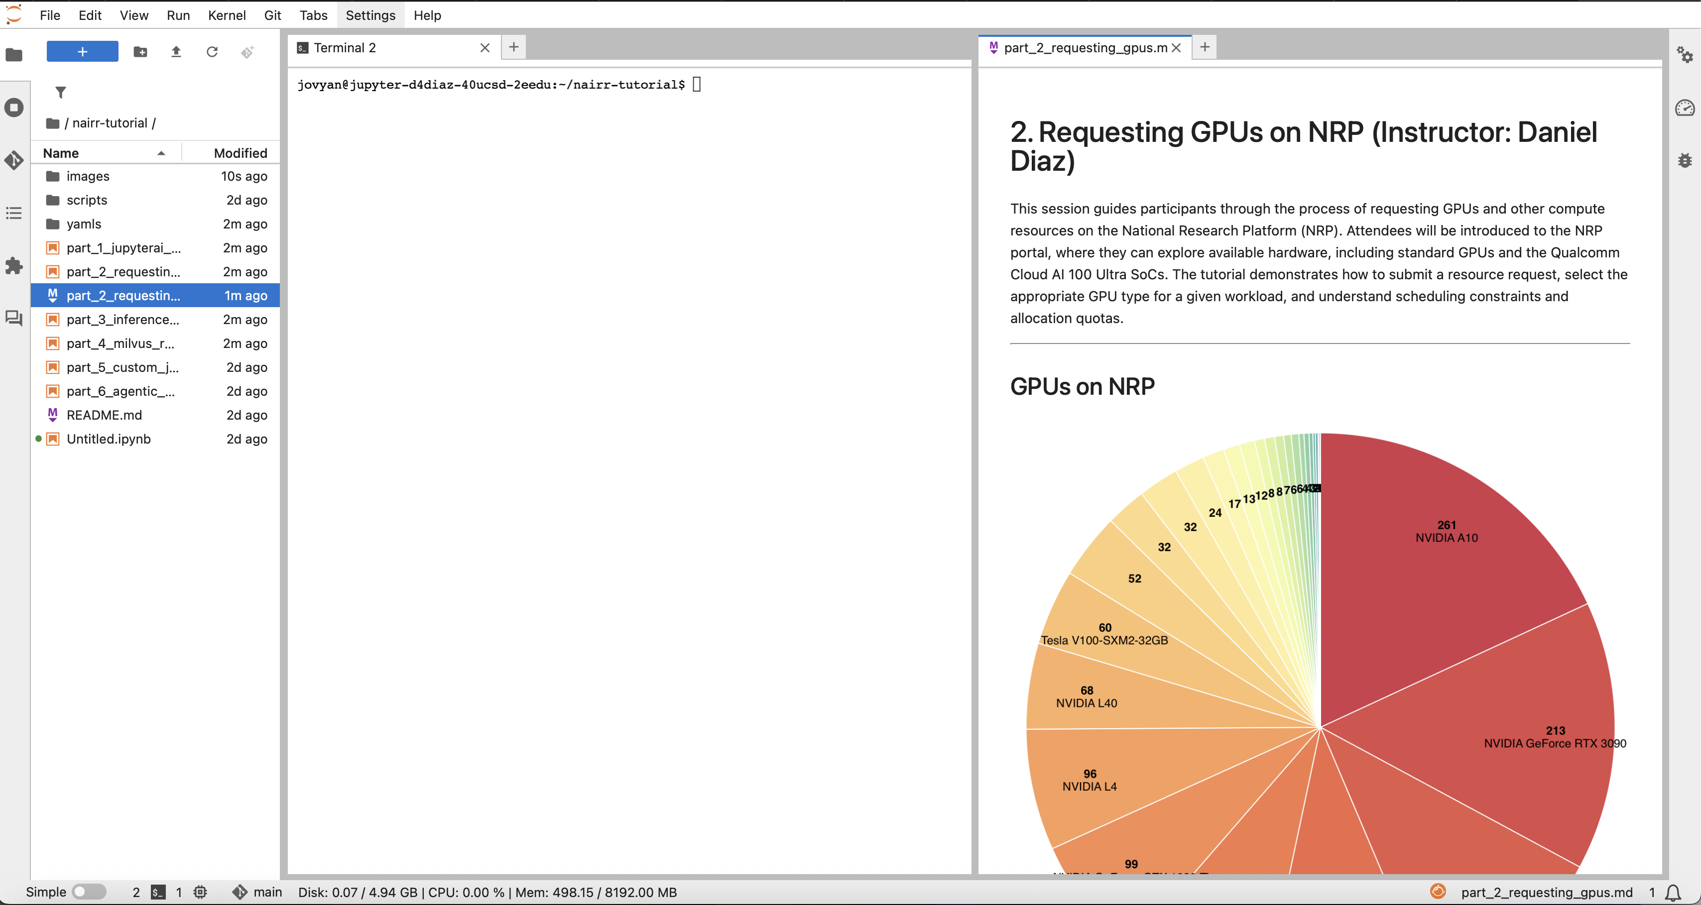The width and height of the screenshot is (1701, 905).
Task: Select the Untitled.ipynb file
Action: point(156,439)
